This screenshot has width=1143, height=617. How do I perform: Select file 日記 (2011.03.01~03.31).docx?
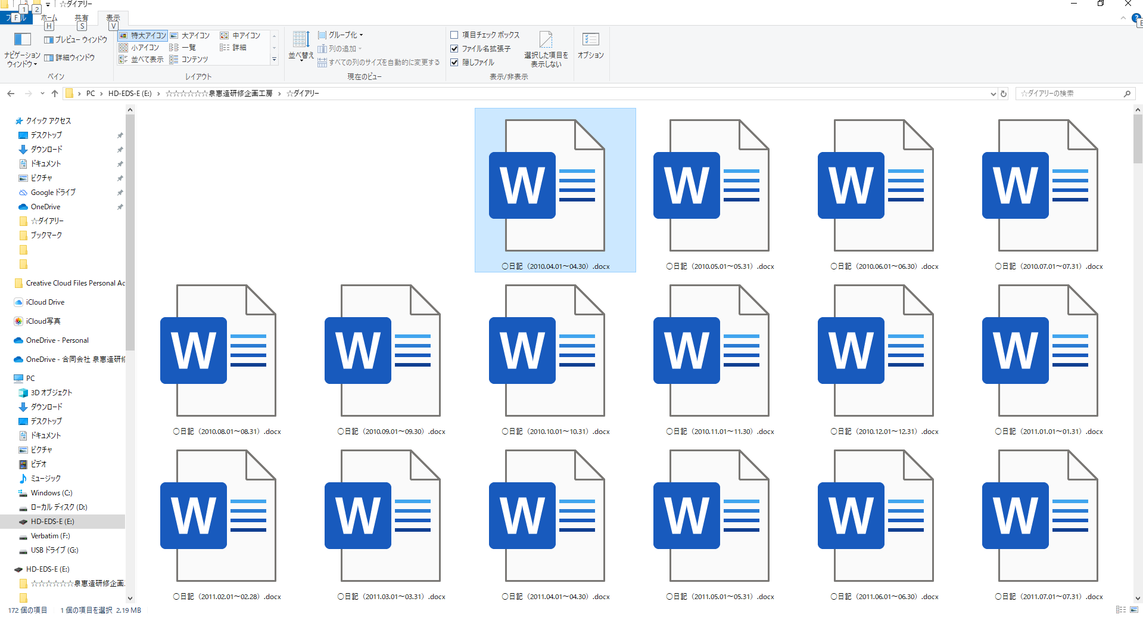391,520
